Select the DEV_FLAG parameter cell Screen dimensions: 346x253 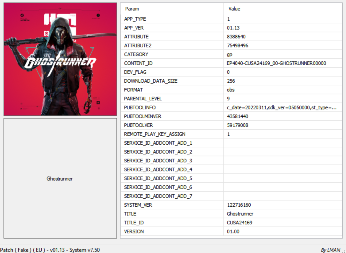click(172, 72)
